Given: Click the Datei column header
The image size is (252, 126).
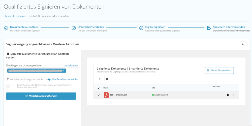Looking at the screenshot, I should (106, 88).
